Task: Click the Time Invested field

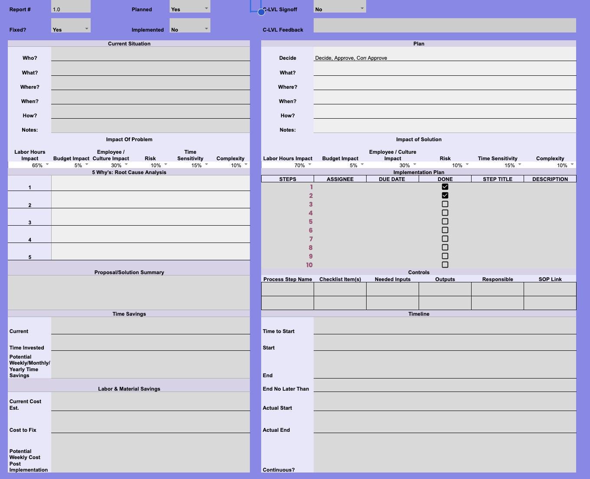Action: tap(151, 342)
